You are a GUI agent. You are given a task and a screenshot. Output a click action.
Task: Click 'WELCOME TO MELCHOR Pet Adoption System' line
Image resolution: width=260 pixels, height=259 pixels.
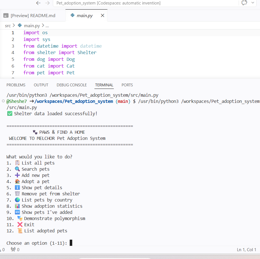(x=57, y=138)
